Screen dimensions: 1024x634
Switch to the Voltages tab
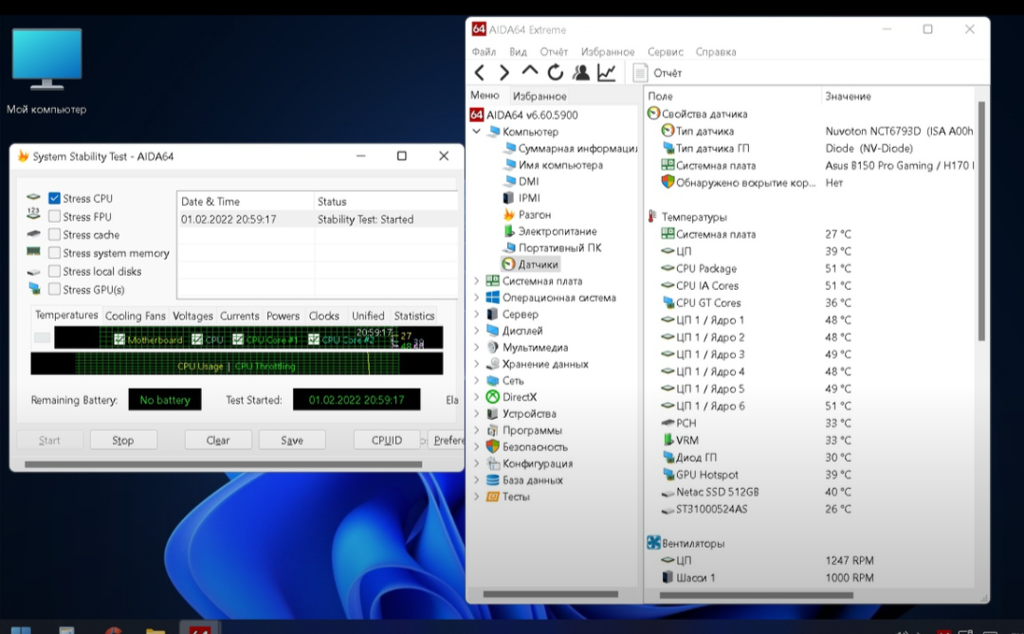click(192, 316)
